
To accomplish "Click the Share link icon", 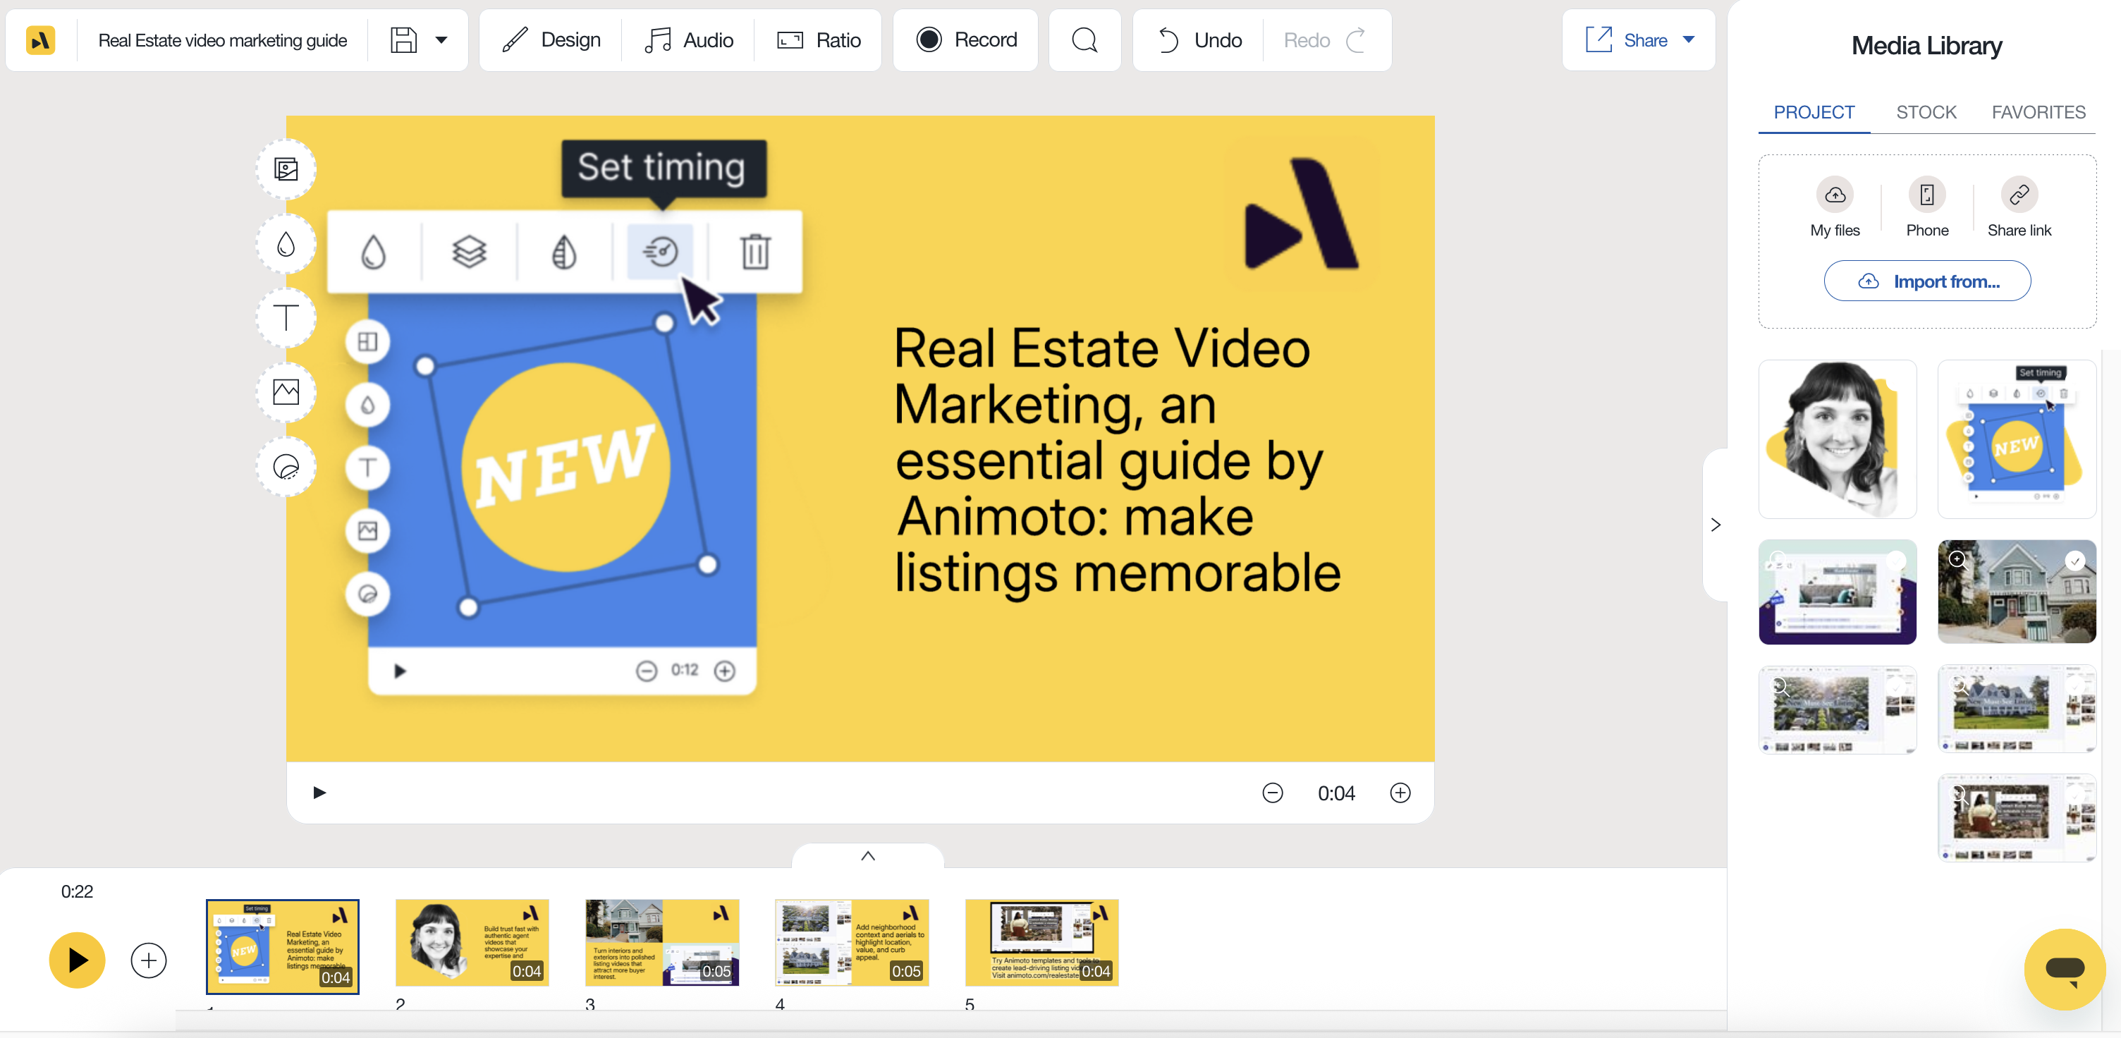I will pyautogui.click(x=2019, y=195).
